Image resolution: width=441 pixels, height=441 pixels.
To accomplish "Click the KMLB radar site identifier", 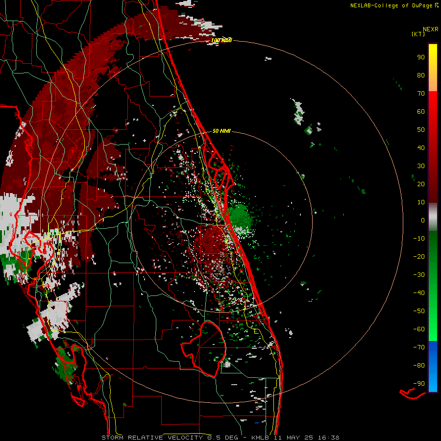I will [260, 438].
